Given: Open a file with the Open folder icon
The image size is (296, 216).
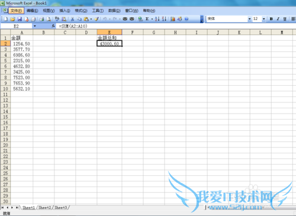Looking at the screenshot, I should click(12, 19).
